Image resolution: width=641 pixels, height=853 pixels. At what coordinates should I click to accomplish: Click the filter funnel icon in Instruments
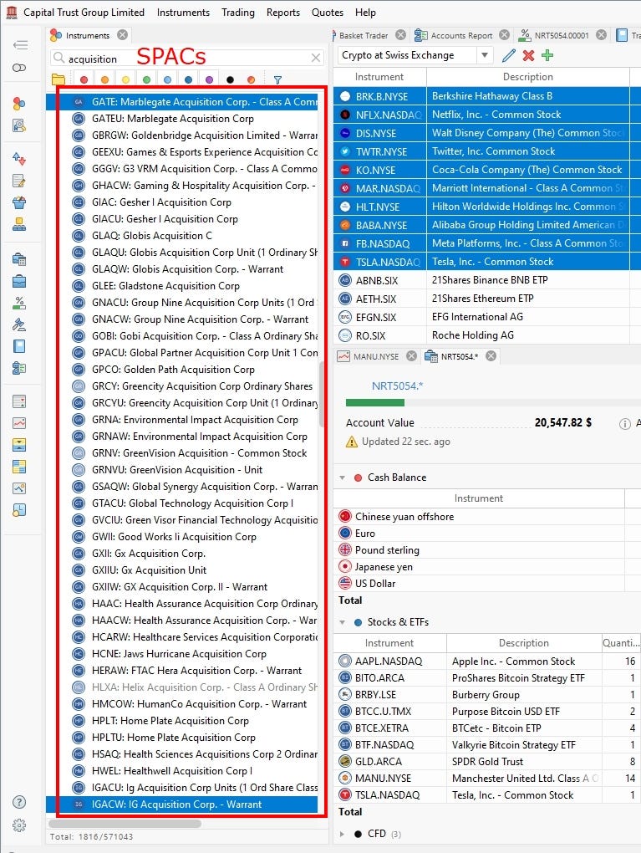277,80
